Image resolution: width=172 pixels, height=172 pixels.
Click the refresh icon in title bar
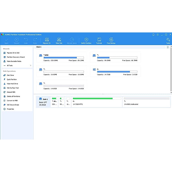point(153,35)
